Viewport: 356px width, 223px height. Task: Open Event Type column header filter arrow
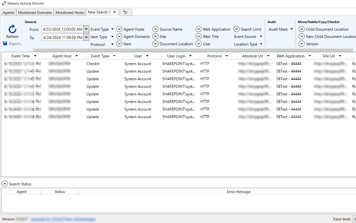coord(114,56)
